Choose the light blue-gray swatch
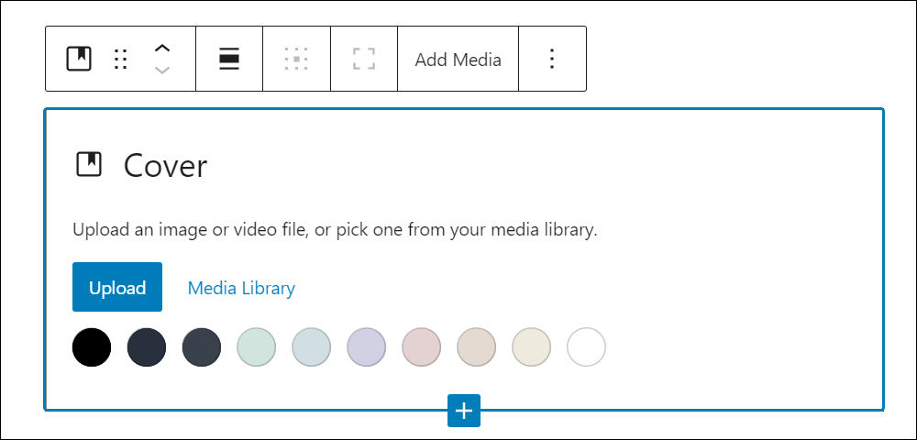 coord(311,347)
